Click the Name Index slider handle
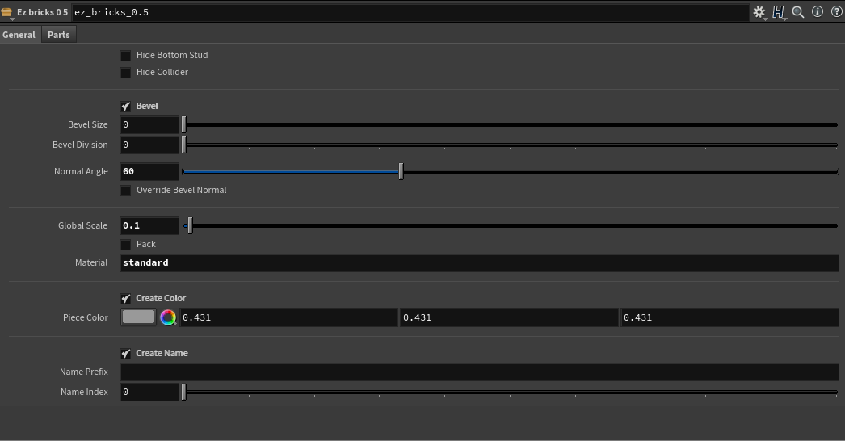Viewport: 845px width, 441px height. click(183, 392)
